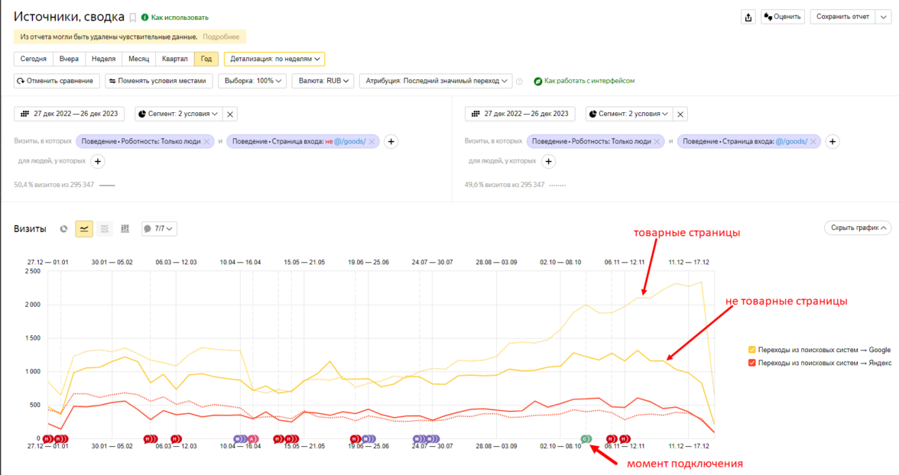Viewport: 899px width, 475px height.
Task: Open the Как использовать link
Action: (180, 18)
